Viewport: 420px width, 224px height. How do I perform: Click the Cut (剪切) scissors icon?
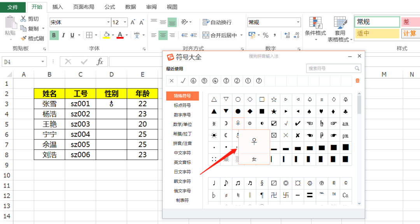(x=23, y=19)
